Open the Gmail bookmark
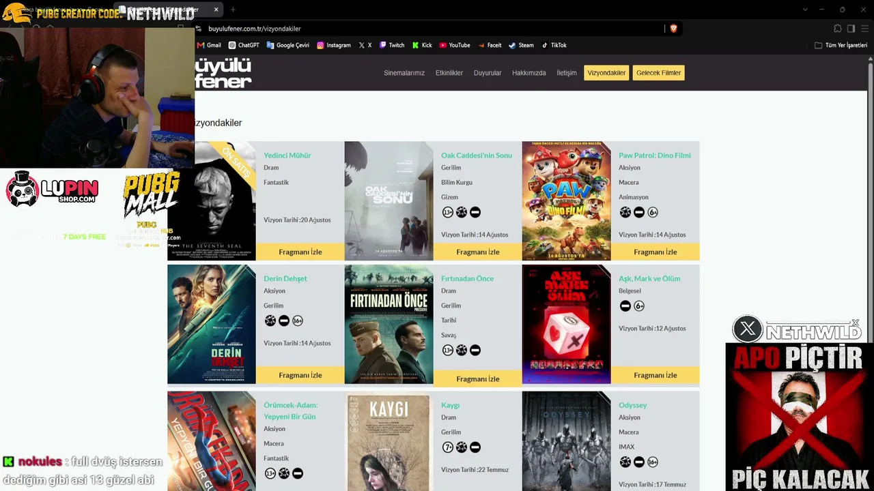874x491 pixels. coord(209,45)
